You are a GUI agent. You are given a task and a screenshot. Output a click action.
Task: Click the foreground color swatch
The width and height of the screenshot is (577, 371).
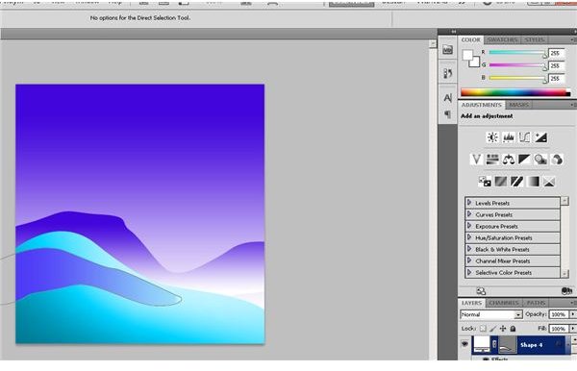(x=467, y=55)
